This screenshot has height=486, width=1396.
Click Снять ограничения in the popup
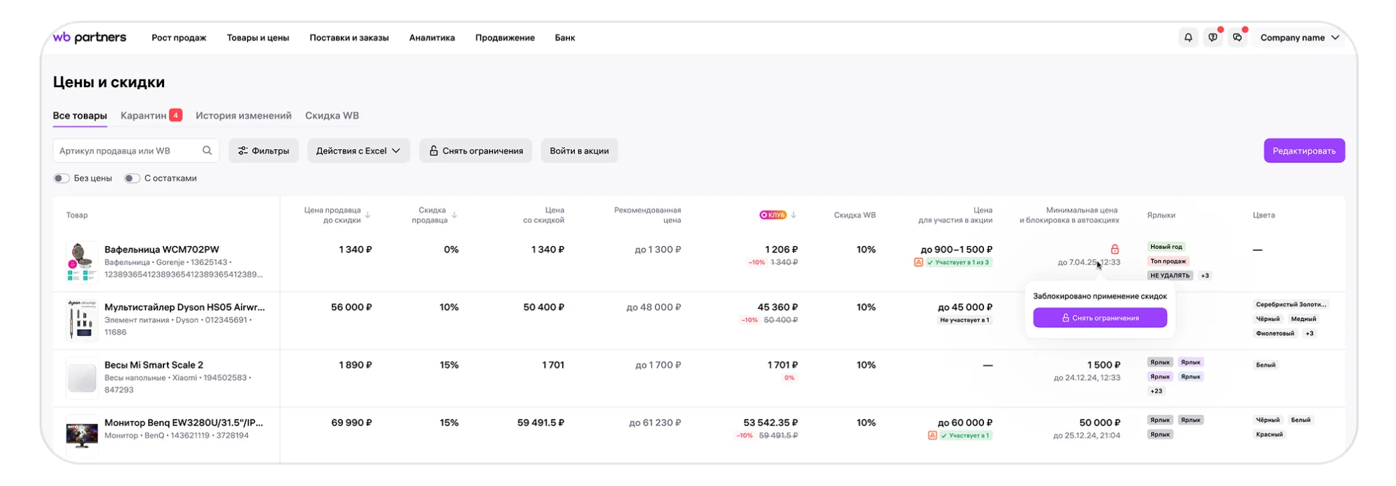point(1099,318)
